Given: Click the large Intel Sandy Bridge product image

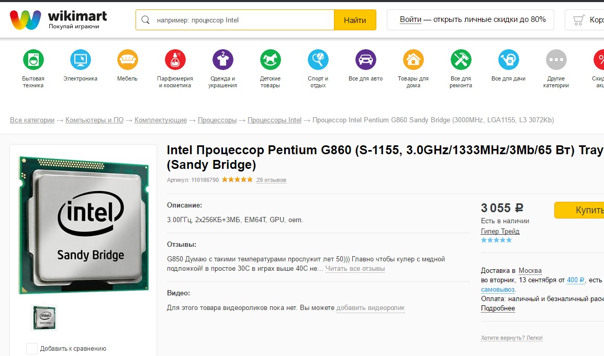Looking at the screenshot, I should 84,225.
